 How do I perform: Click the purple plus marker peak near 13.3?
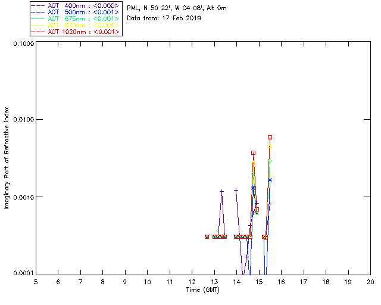221,192
